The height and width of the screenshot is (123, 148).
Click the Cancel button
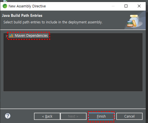pos(129,116)
